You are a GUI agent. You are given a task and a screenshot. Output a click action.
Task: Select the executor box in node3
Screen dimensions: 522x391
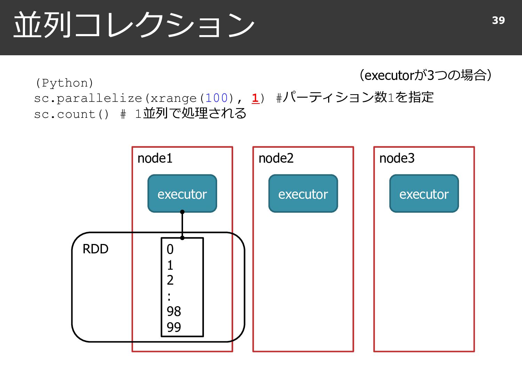(424, 194)
